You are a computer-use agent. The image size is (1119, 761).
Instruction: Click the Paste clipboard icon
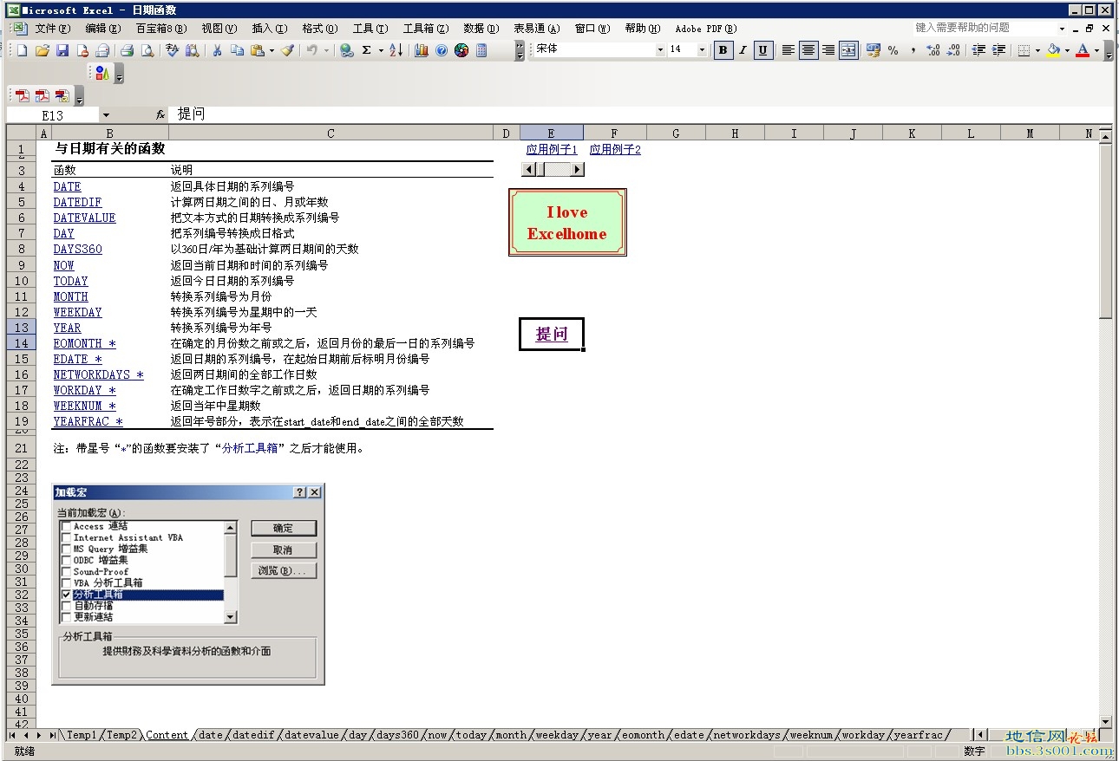click(x=257, y=50)
